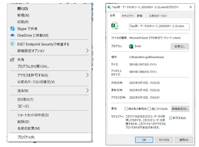The width and height of the screenshot is (199, 147).
Task: Uncheck the 許可する security checkbox
Action: point(170,118)
